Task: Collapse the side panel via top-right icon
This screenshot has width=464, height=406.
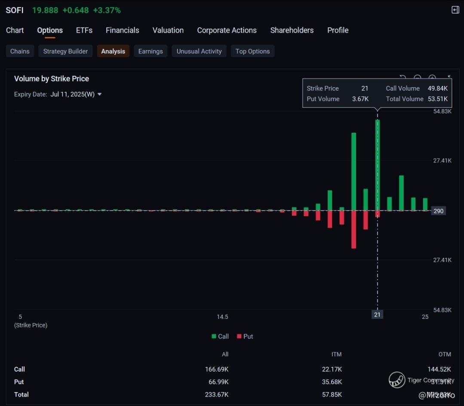Action: pyautogui.click(x=455, y=10)
